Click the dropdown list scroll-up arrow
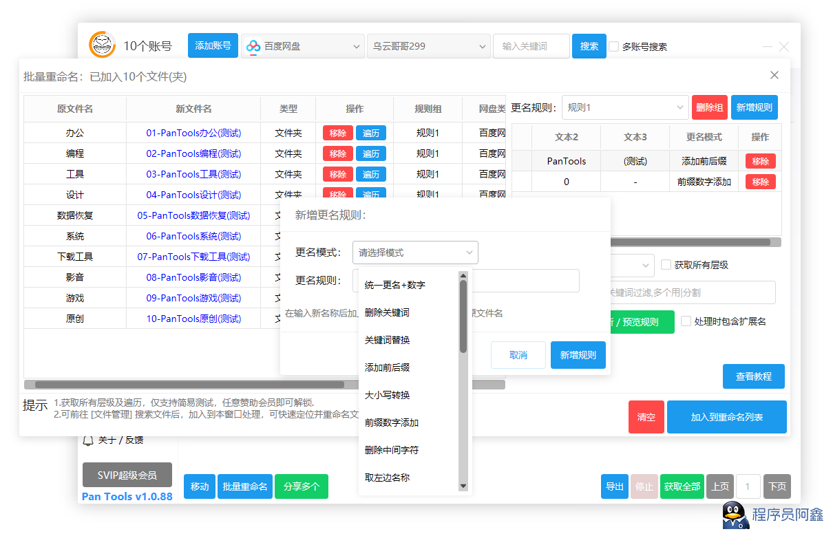This screenshot has width=833, height=536. pyautogui.click(x=463, y=275)
